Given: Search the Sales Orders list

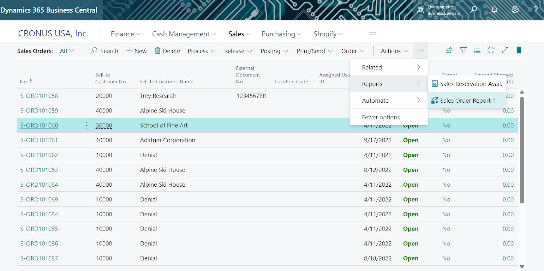Looking at the screenshot, I should click(x=104, y=51).
